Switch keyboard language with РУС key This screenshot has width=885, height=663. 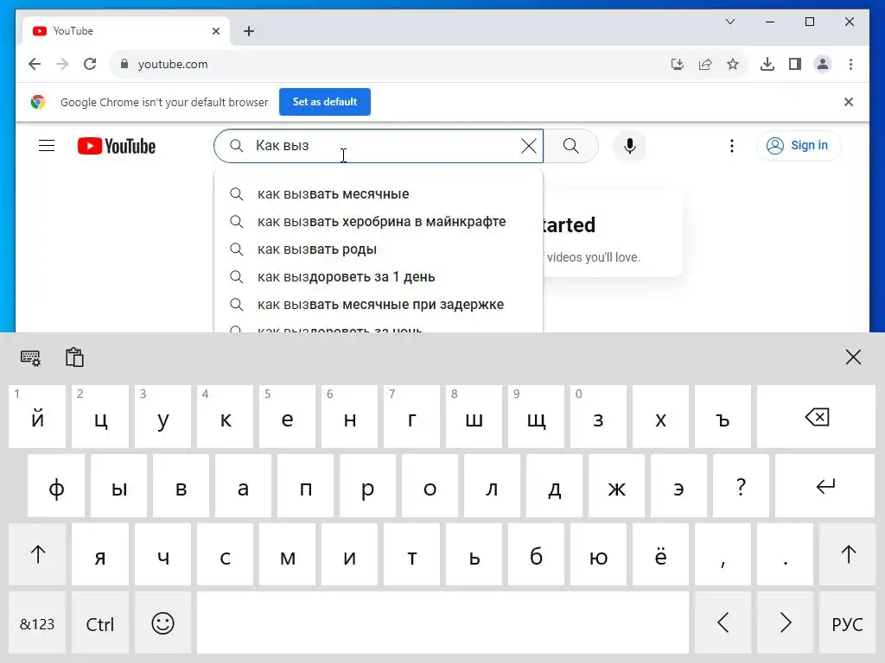tap(847, 623)
